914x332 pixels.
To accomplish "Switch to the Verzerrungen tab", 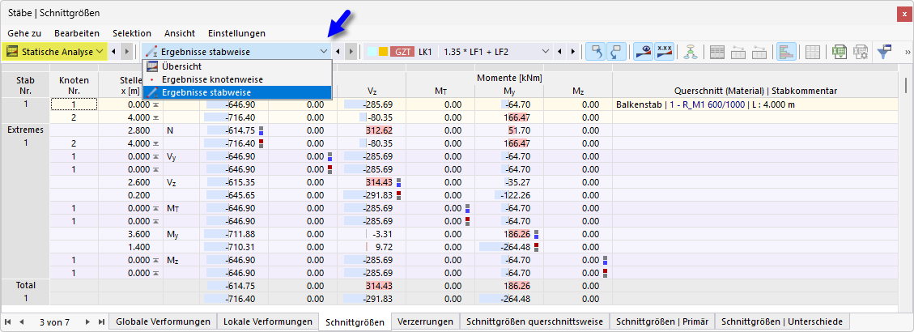I will (425, 321).
